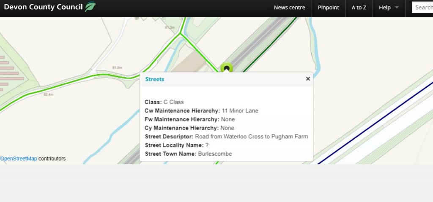This screenshot has height=202, width=433.
Task: Click the 11 Minor Lane hierarchy value
Action: (x=240, y=111)
